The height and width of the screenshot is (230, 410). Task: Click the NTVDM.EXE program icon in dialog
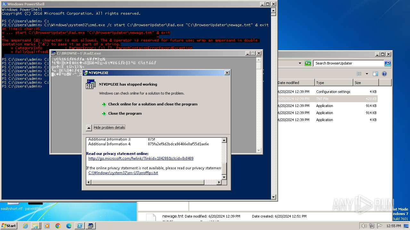90,84
